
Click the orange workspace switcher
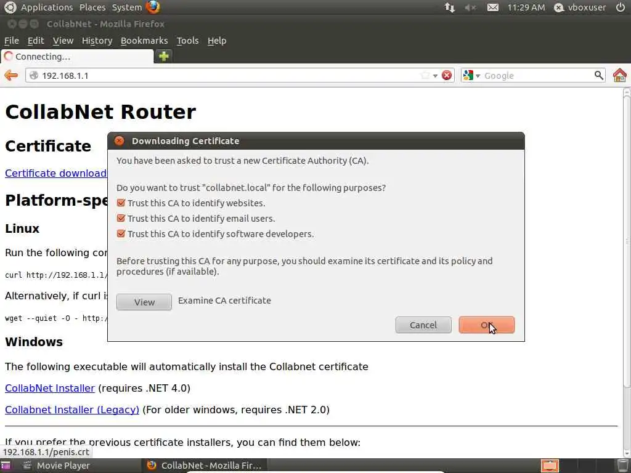[550, 466]
